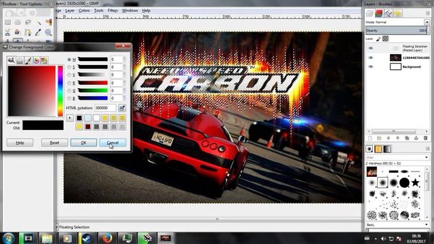
Task: Click the HTML notation input field
Action: click(106, 108)
